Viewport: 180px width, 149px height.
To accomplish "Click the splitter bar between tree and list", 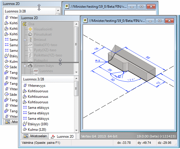I will click(x=48, y=62).
